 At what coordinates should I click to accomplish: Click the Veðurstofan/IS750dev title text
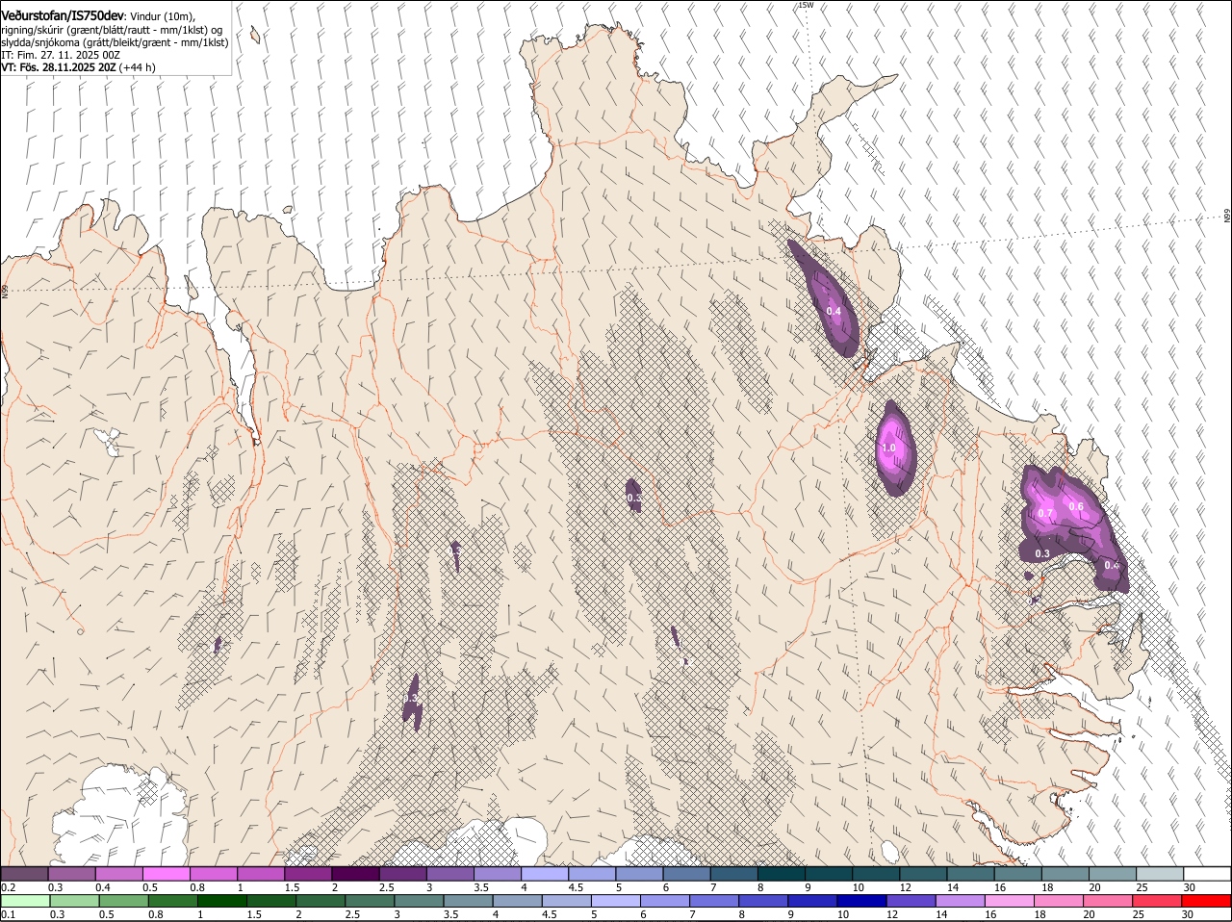[x=63, y=16]
